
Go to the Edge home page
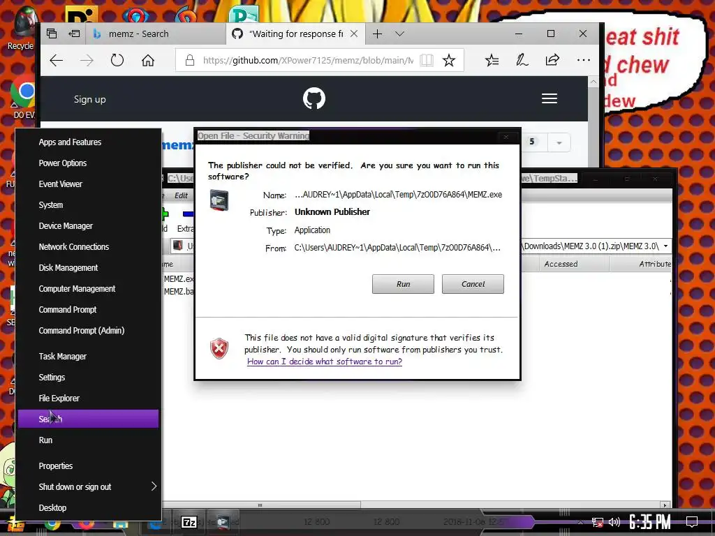click(x=148, y=60)
